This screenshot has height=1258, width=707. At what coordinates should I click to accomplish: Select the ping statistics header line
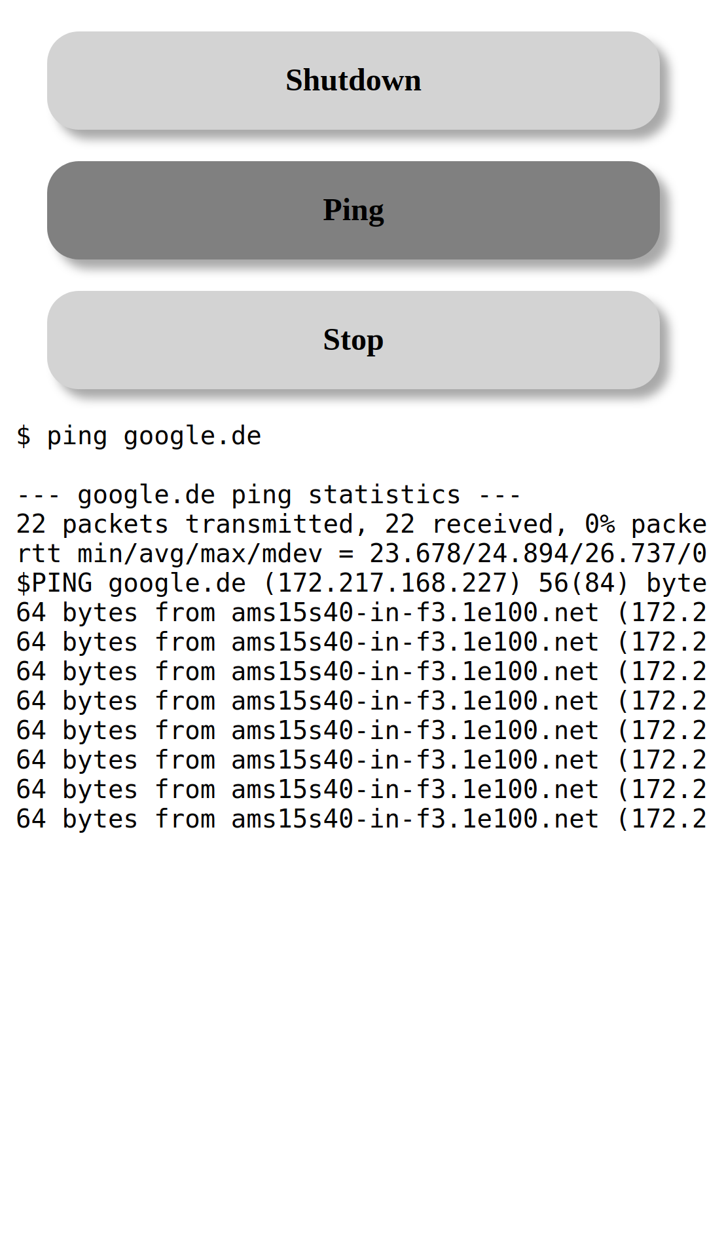click(x=268, y=495)
